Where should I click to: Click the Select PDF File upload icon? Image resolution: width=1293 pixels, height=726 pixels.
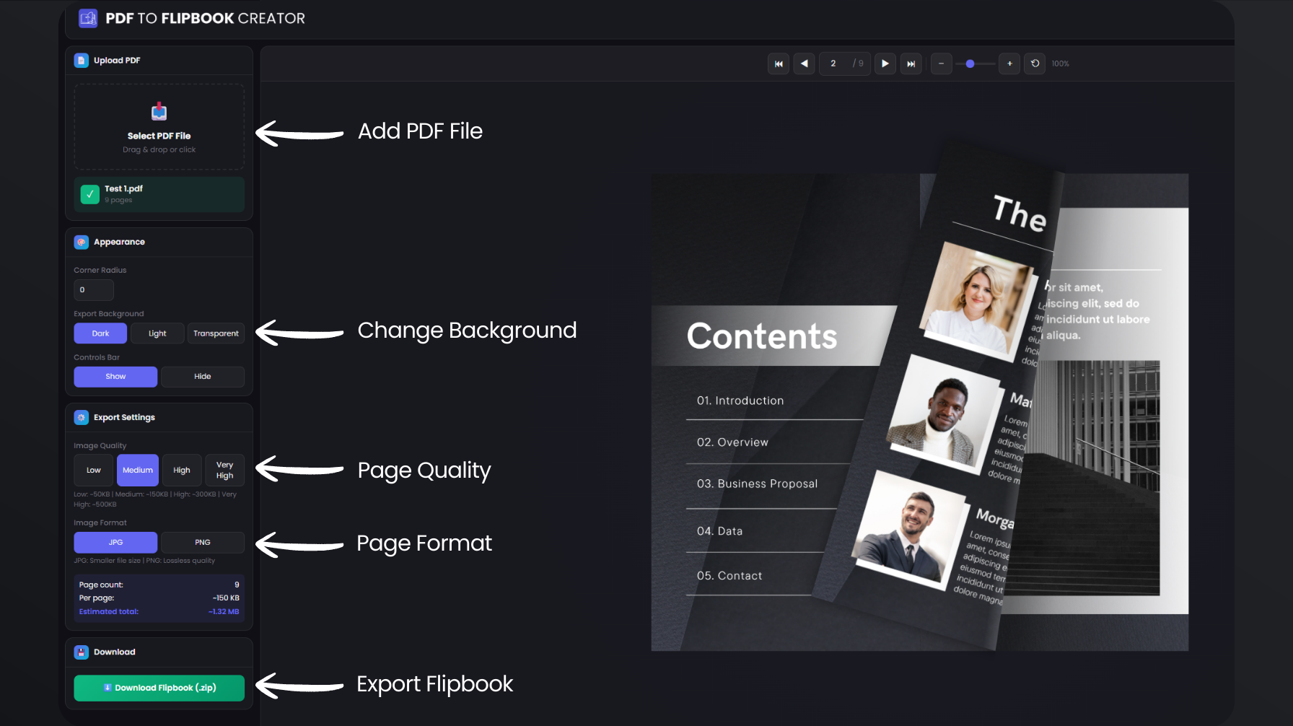[159, 112]
